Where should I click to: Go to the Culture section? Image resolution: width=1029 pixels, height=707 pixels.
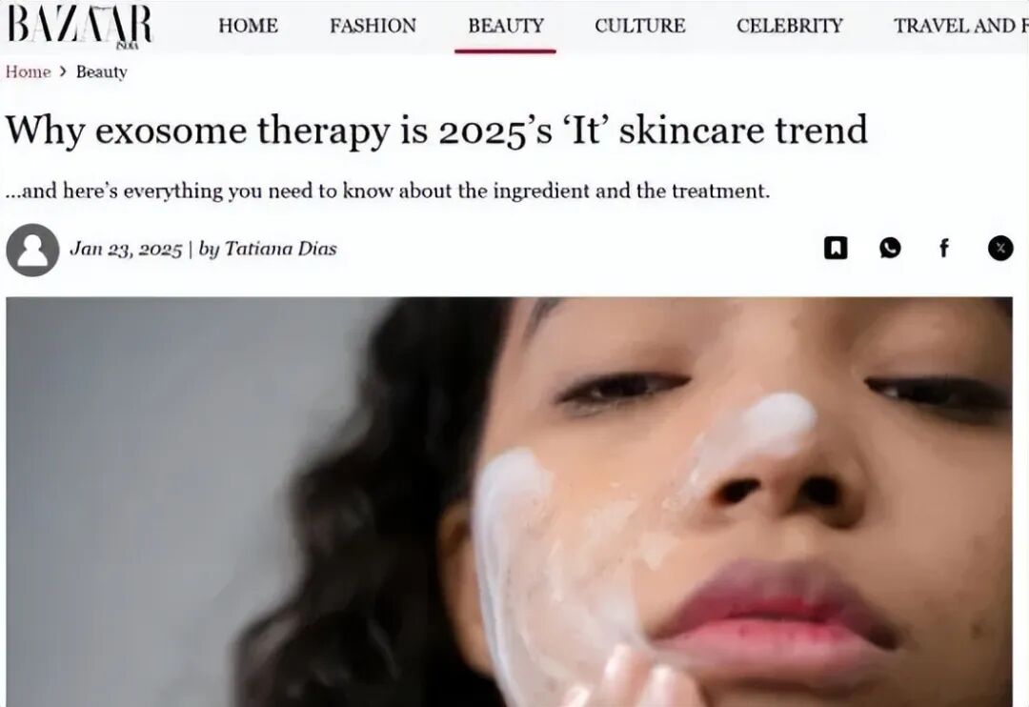640,26
